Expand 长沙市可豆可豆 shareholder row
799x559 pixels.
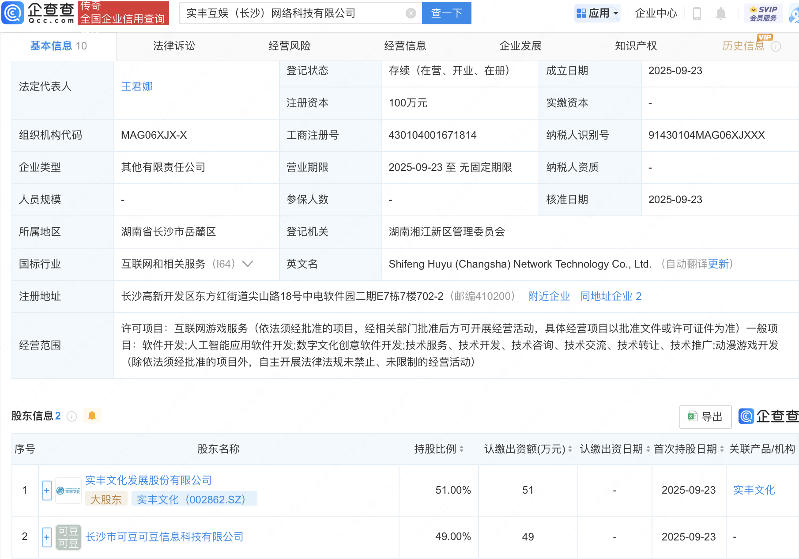pyautogui.click(x=47, y=537)
